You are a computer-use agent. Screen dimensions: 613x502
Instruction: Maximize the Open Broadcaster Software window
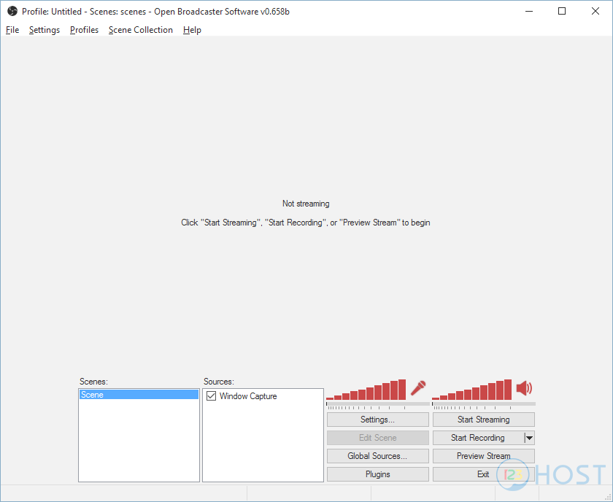[x=562, y=12]
